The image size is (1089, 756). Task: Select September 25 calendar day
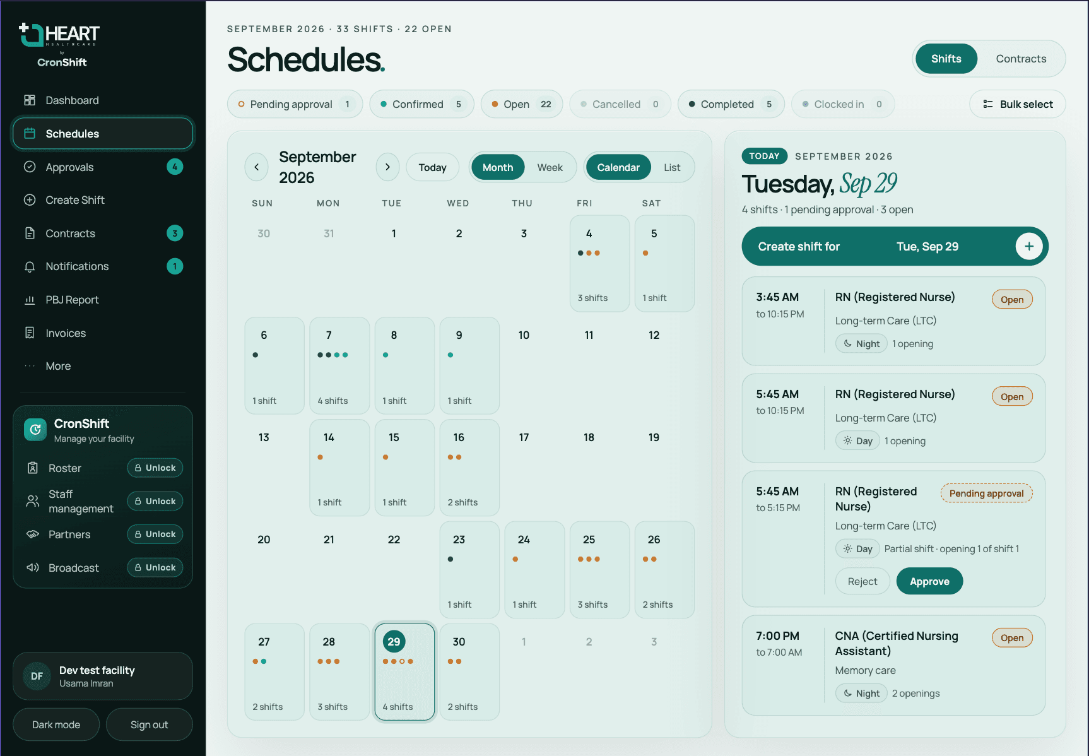tap(599, 570)
